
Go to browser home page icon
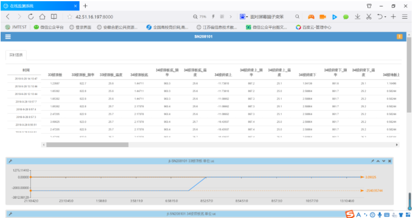click(x=42, y=17)
